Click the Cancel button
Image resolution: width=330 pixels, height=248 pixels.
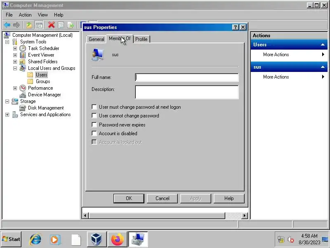click(162, 198)
